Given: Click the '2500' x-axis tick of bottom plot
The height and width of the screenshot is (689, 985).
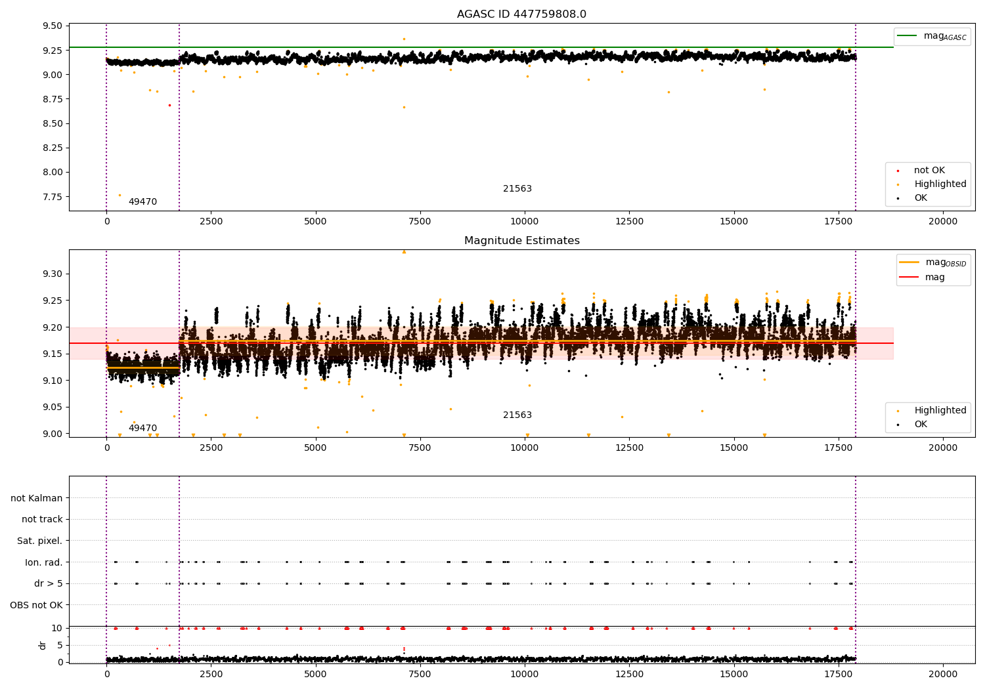Looking at the screenshot, I should (211, 674).
